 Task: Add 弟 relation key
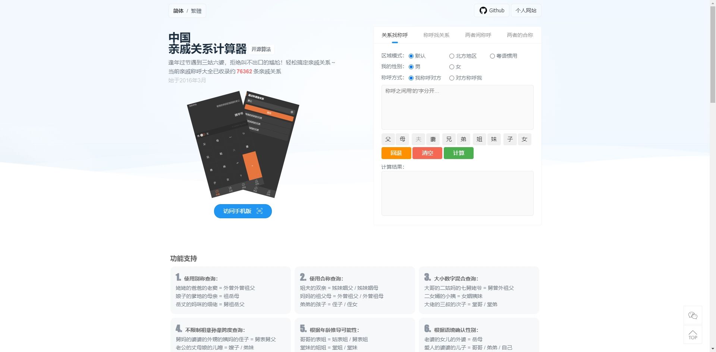click(464, 139)
